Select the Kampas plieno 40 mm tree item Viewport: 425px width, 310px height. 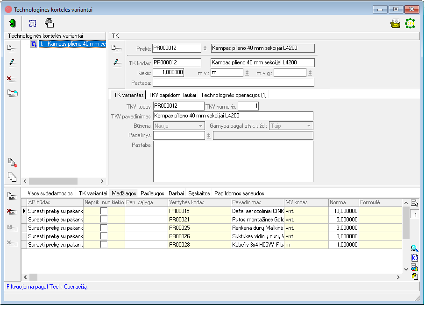click(x=72, y=44)
